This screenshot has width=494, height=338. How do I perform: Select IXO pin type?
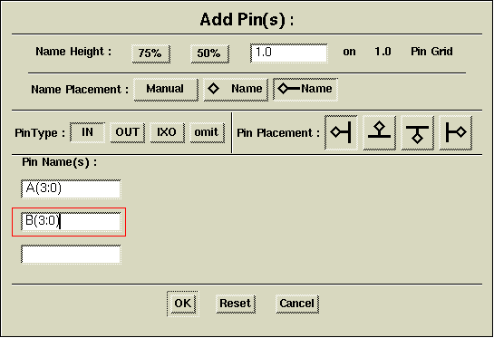click(x=167, y=132)
